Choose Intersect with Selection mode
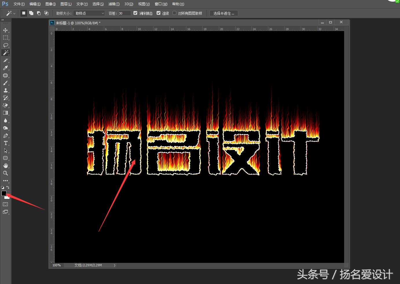The image size is (400, 284). pyautogui.click(x=46, y=13)
